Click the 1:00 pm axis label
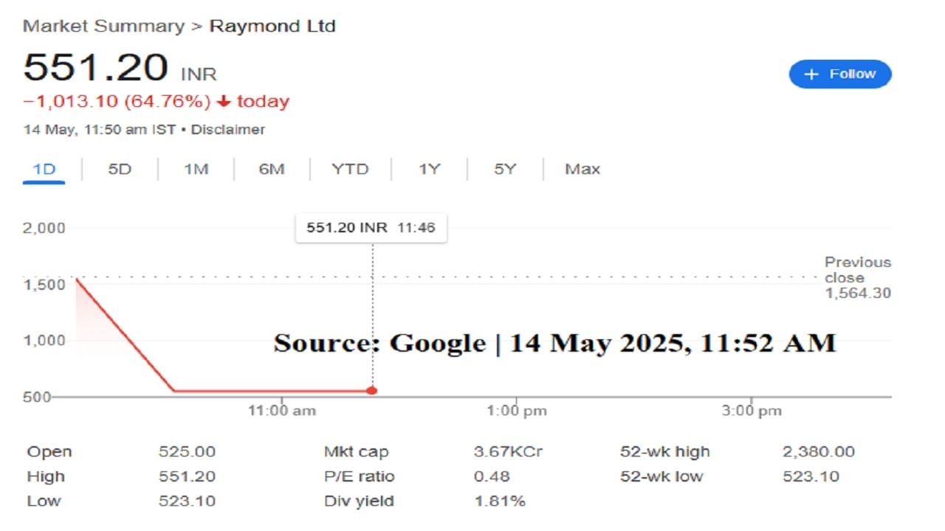Viewport: 945px width, 531px height. 517,411
